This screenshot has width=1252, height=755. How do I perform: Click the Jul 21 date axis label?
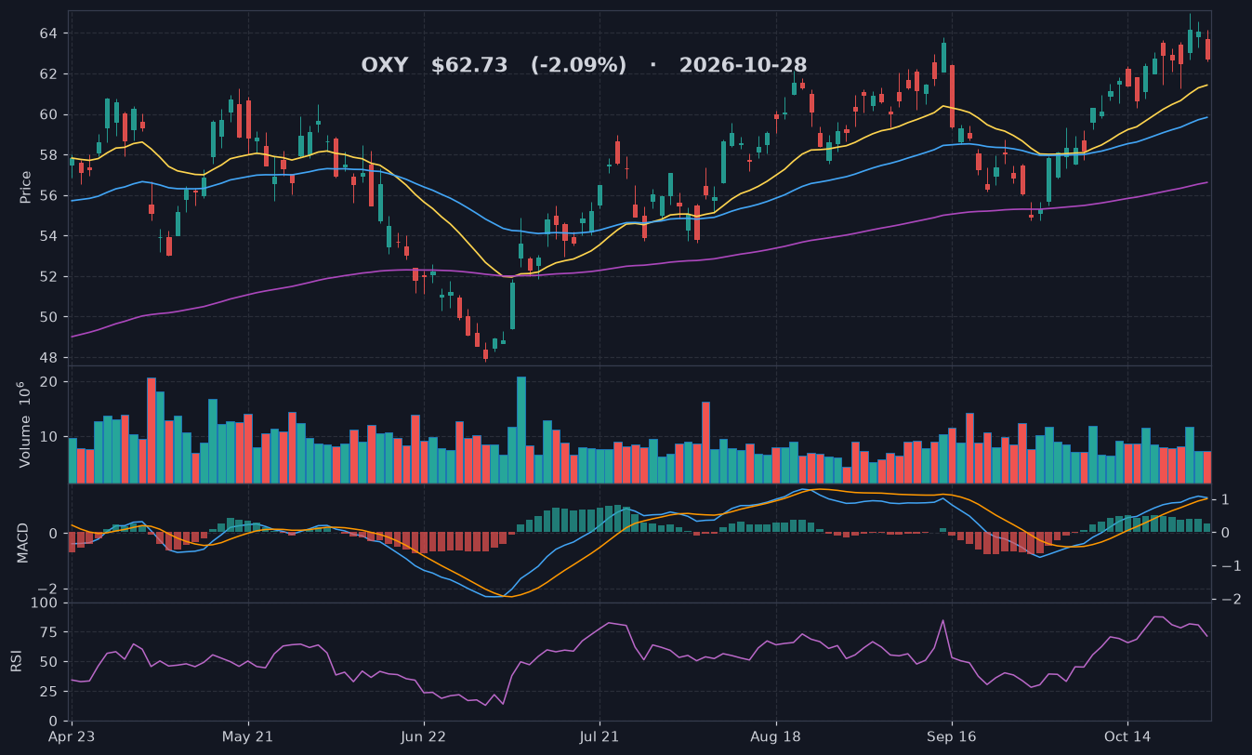600,737
